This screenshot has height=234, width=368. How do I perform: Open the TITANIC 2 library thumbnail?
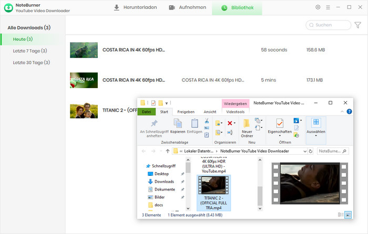click(84, 110)
